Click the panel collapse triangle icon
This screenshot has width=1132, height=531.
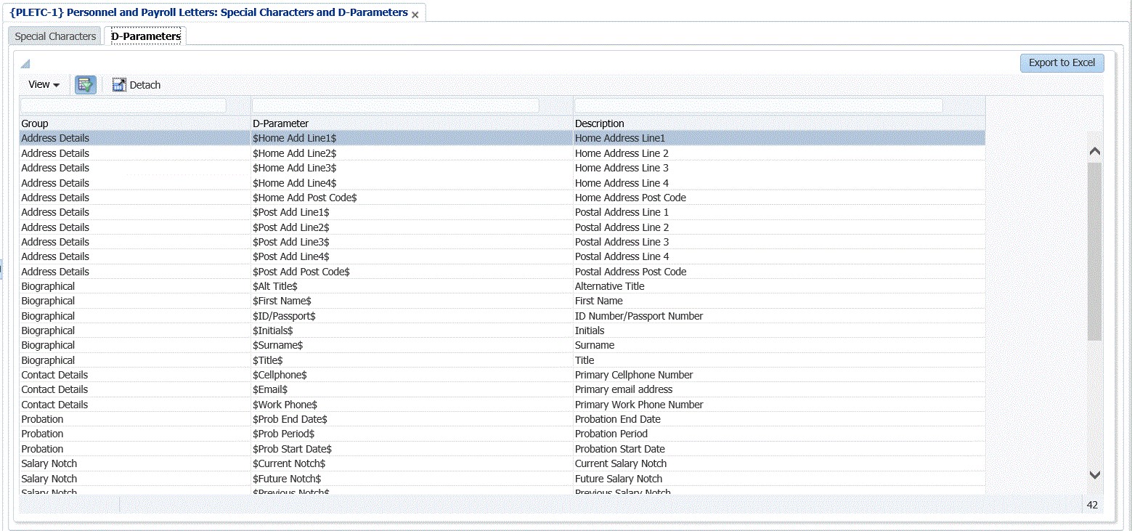pyautogui.click(x=25, y=64)
